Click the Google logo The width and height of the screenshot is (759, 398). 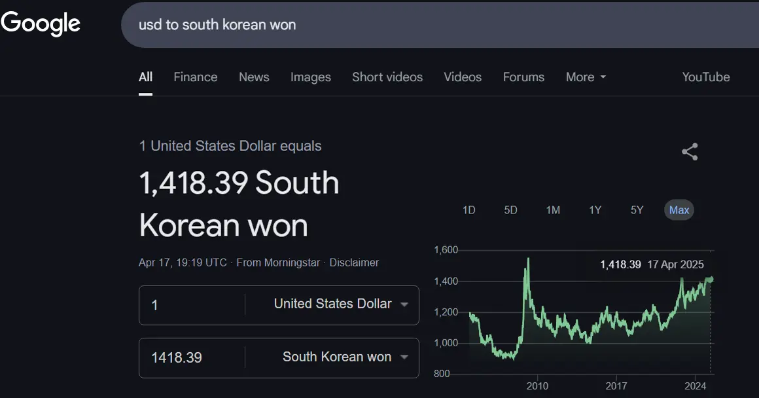click(41, 24)
